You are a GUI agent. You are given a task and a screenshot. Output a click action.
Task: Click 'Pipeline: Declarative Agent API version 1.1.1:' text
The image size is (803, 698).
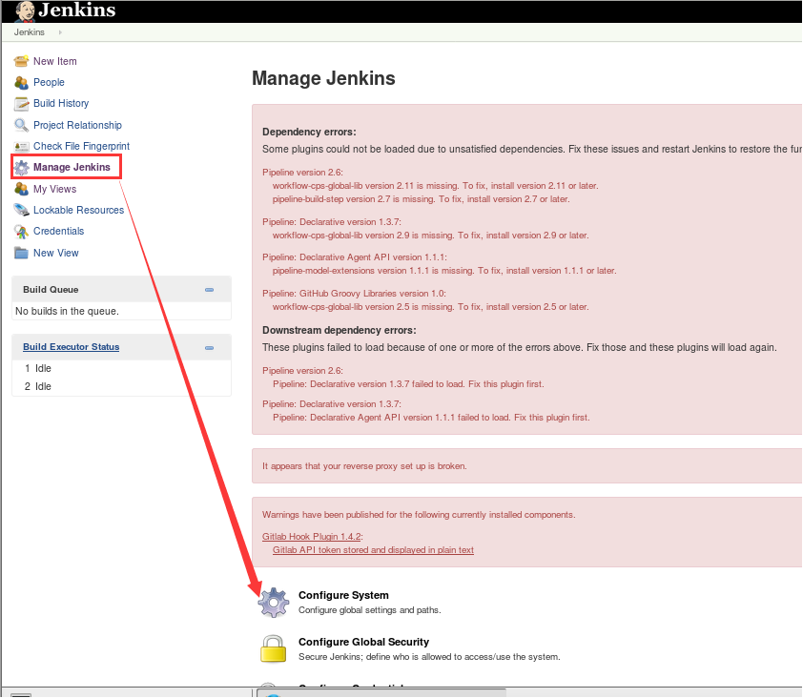coord(355,257)
